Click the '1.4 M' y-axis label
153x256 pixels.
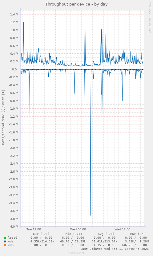pos(14,15)
